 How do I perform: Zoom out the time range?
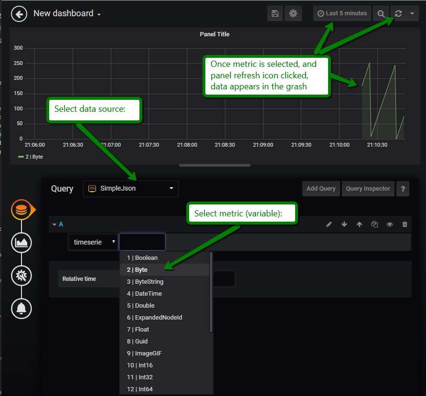tap(381, 14)
